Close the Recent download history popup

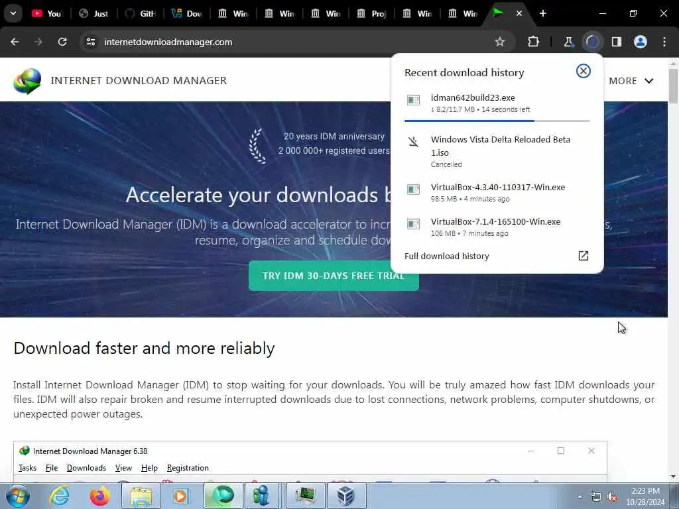(584, 71)
